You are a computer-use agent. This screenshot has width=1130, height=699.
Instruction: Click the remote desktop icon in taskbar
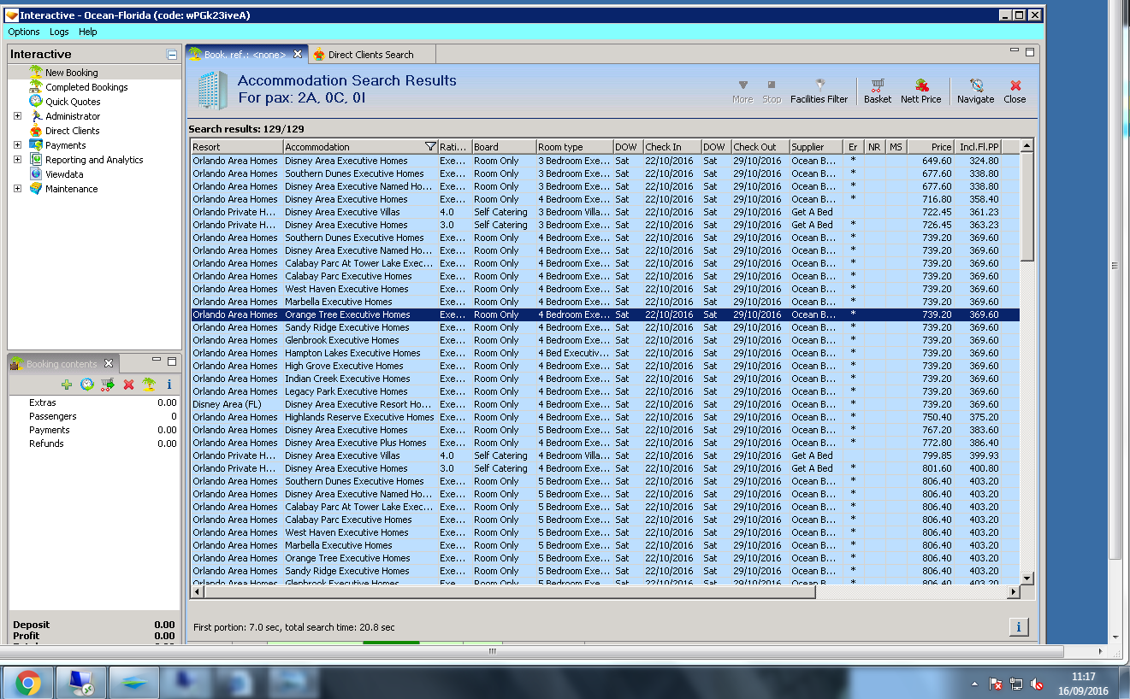pyautogui.click(x=81, y=683)
